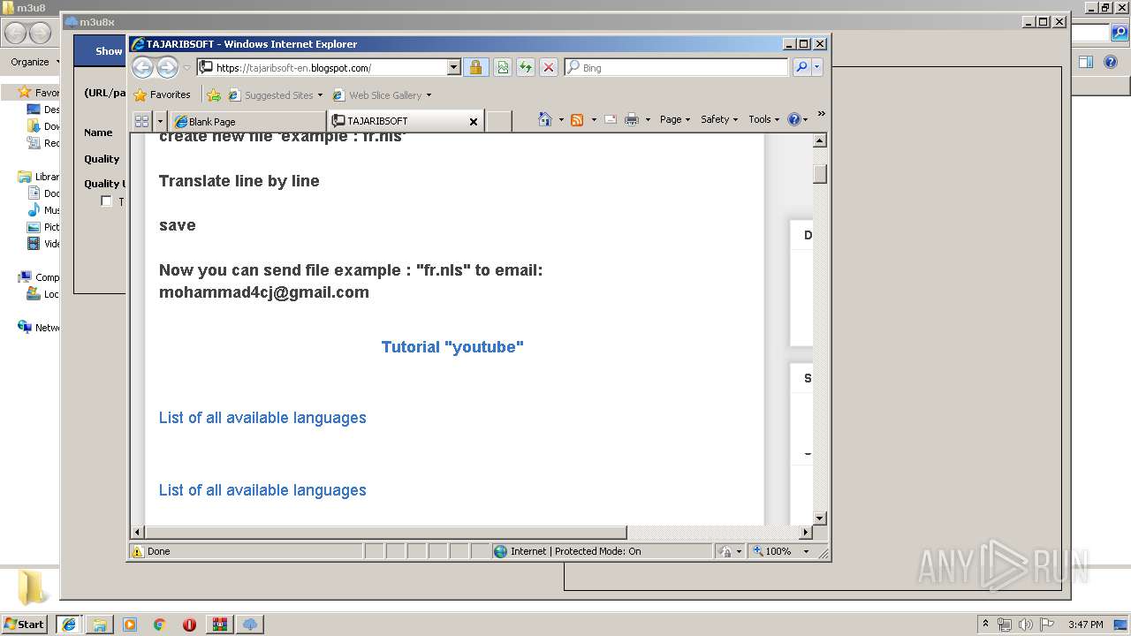Click the Action Center flag icon
The height and width of the screenshot is (636, 1131).
(1048, 624)
